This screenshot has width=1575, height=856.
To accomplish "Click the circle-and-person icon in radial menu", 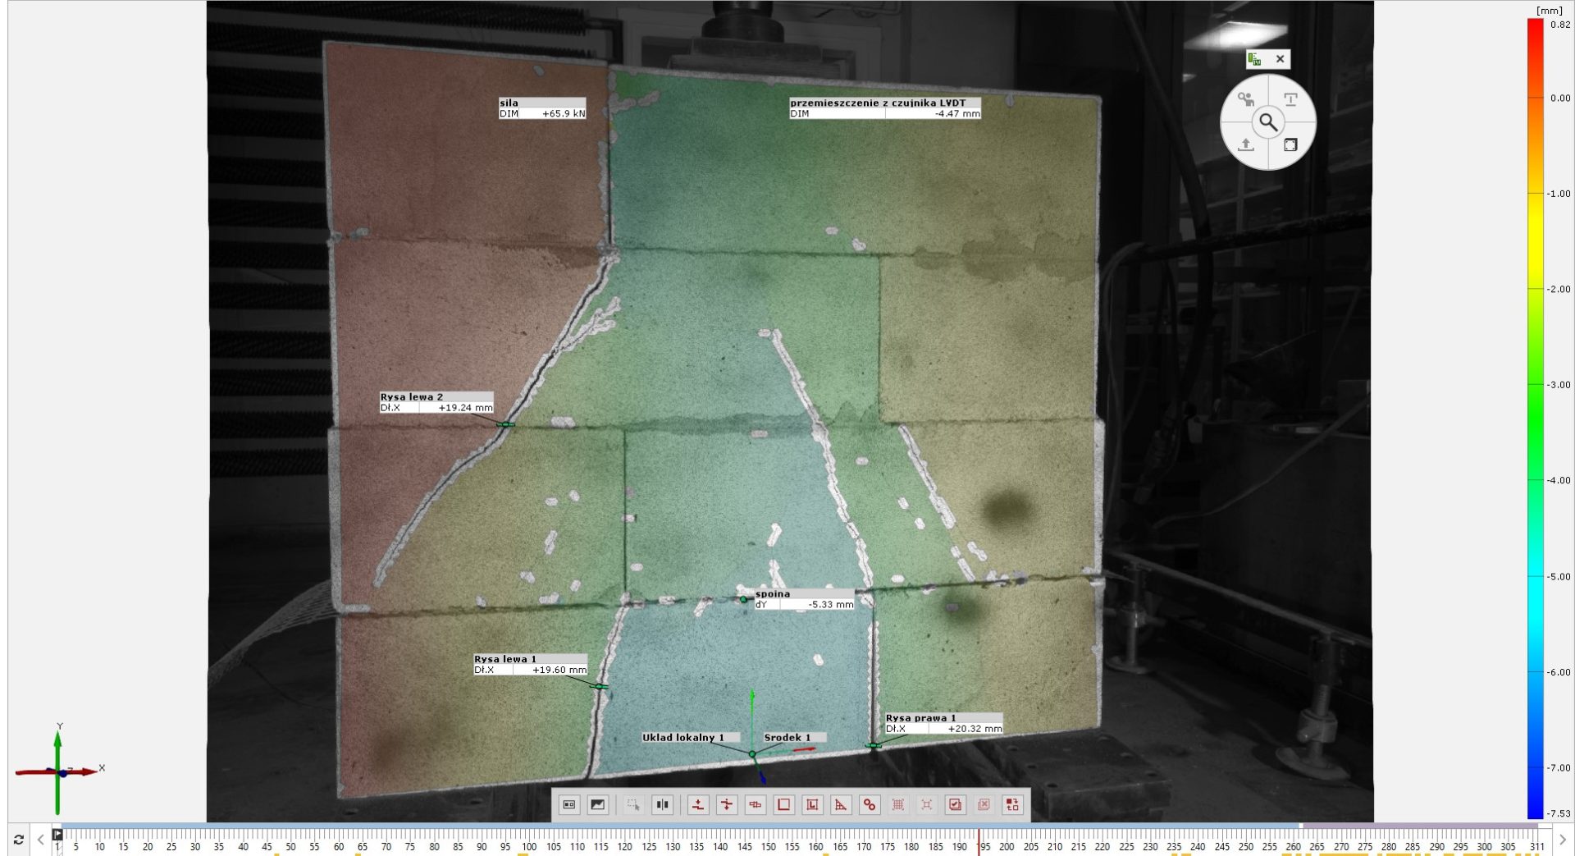I will [1245, 99].
